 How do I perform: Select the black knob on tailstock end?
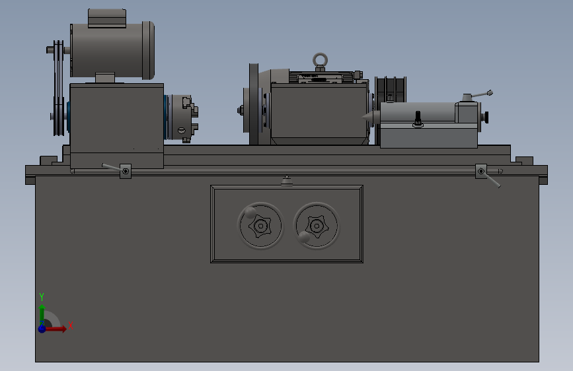click(486, 118)
